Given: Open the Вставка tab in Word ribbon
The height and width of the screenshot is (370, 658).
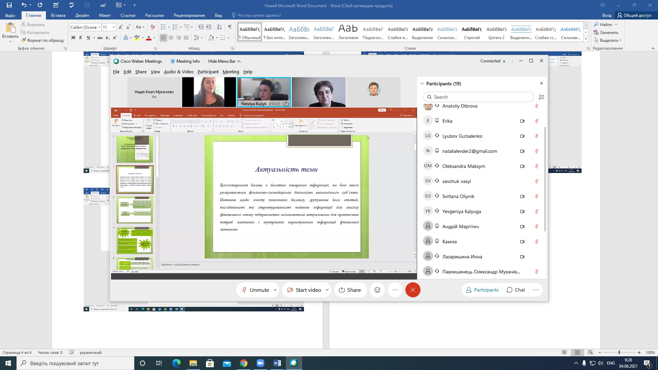Looking at the screenshot, I should (58, 15).
